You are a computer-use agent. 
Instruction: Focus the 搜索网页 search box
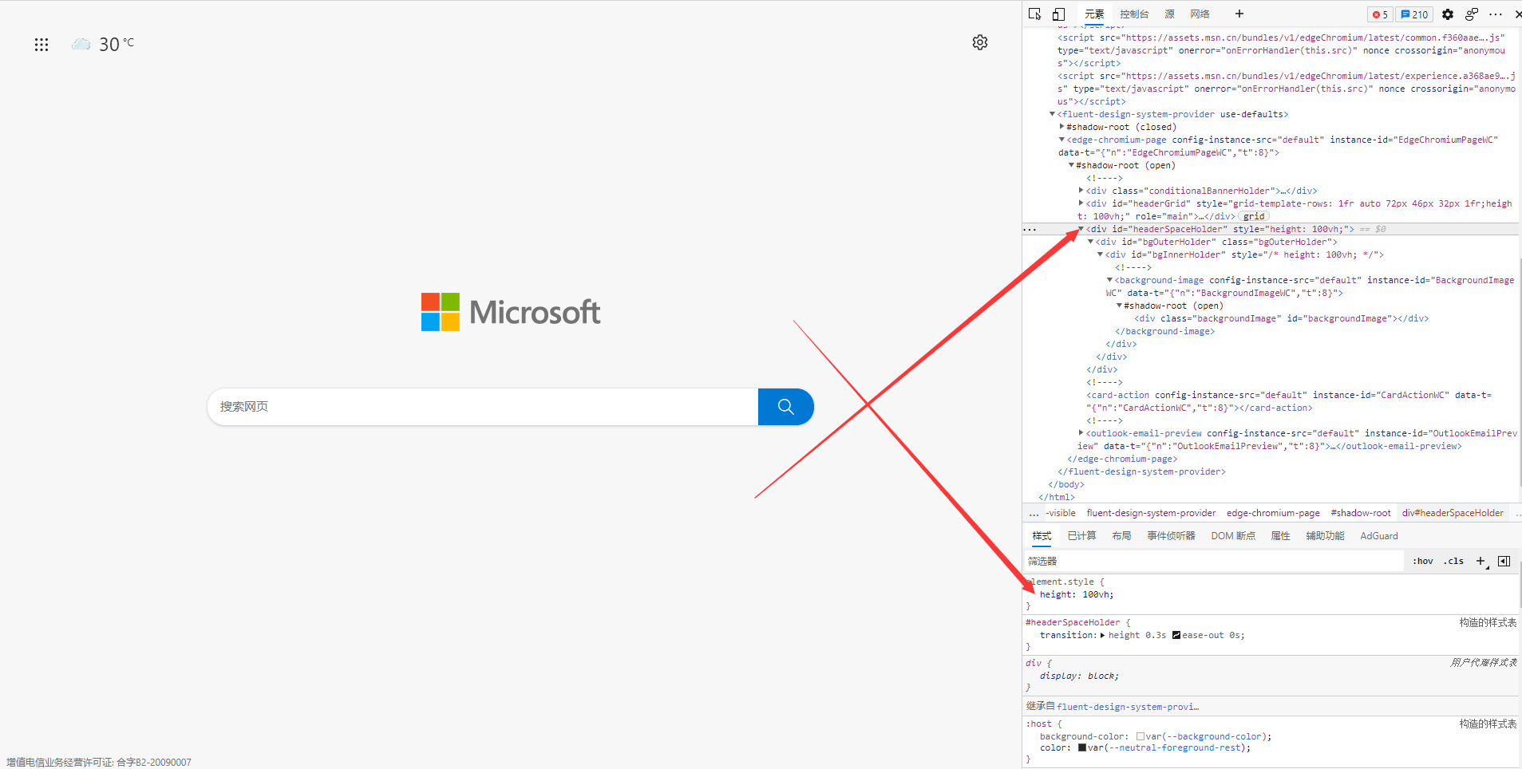(483, 407)
